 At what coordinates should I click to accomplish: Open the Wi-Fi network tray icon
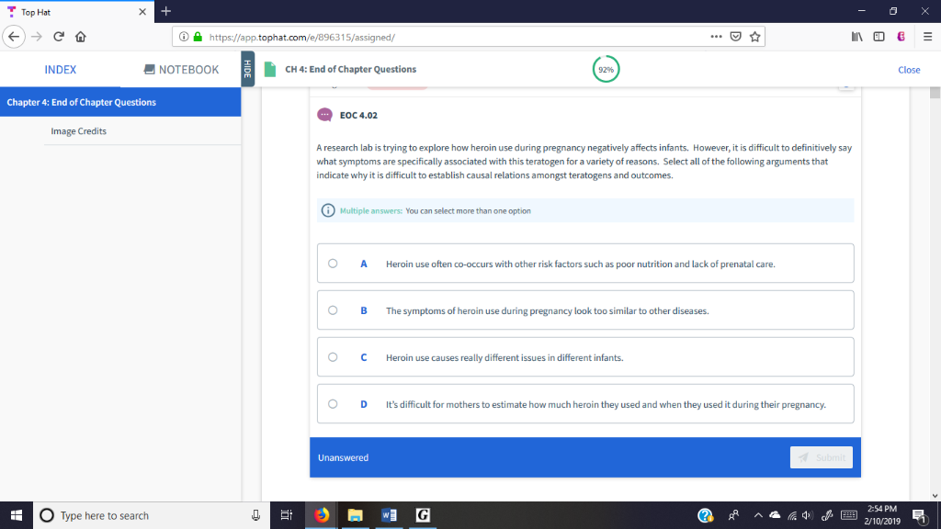[792, 515]
